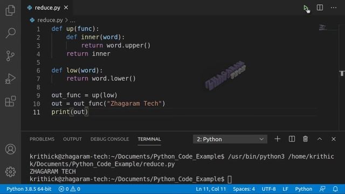Select the Python language mode indicator
Screen dimensions: 345x194
[x=303, y=189]
